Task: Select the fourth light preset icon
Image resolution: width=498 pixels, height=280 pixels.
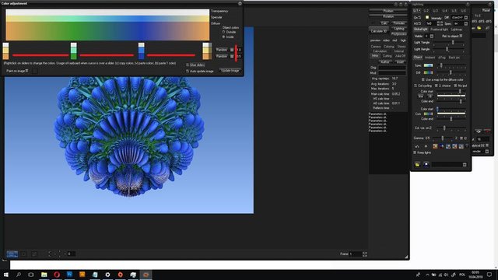Action: click(454, 146)
